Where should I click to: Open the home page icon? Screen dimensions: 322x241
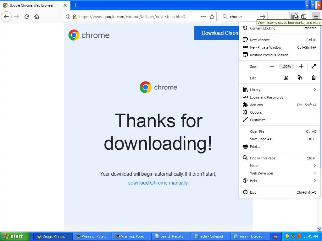click(x=37, y=17)
